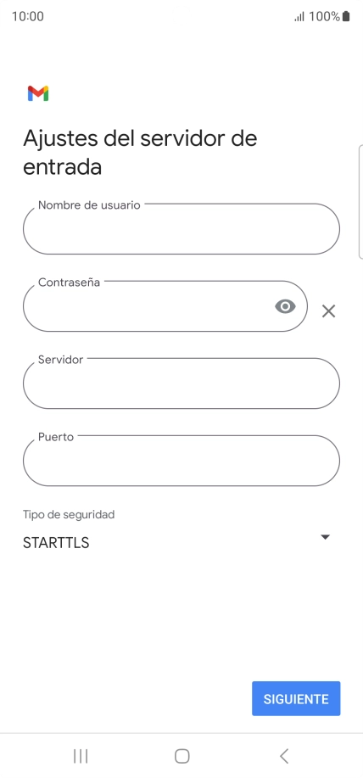Screen dimensions: 363x778
Task: Tap the battery status icon
Action: point(346,16)
